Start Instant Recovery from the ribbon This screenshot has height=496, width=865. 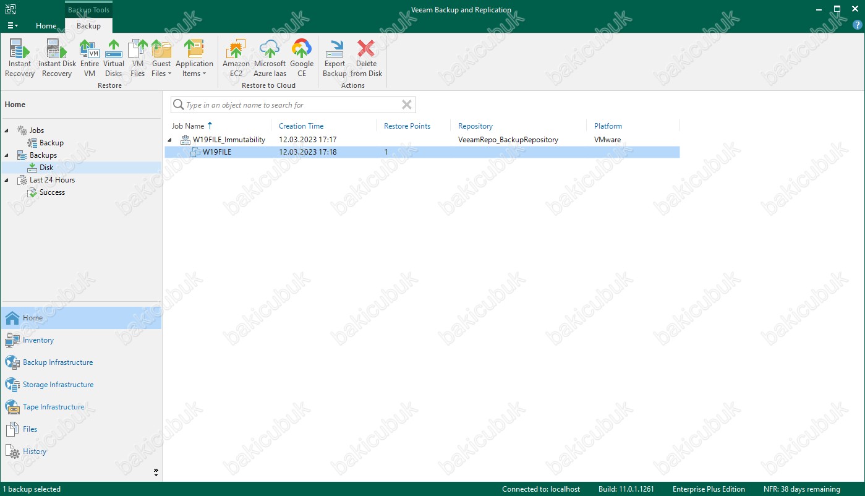click(20, 58)
